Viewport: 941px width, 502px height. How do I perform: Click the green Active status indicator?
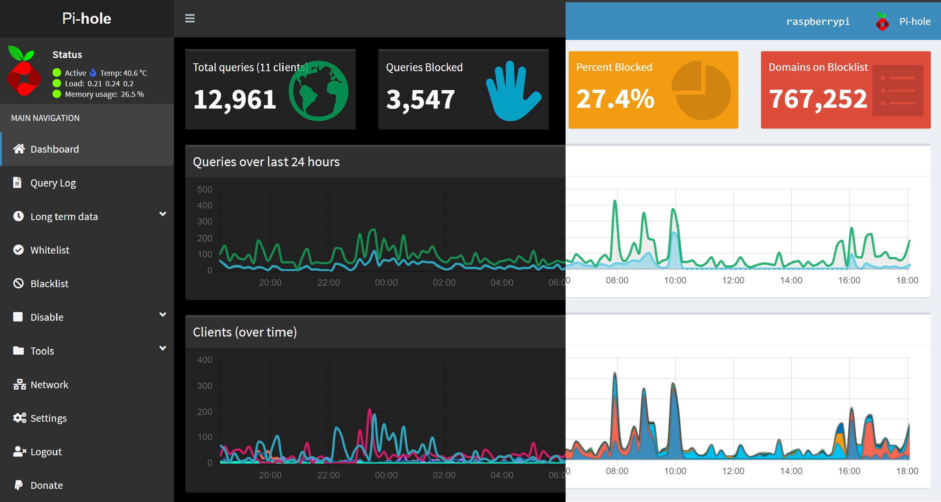point(57,72)
